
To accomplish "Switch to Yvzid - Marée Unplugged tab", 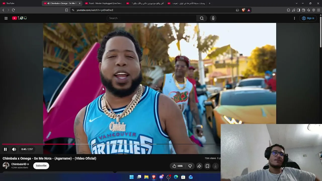I will (x=103, y=3).
